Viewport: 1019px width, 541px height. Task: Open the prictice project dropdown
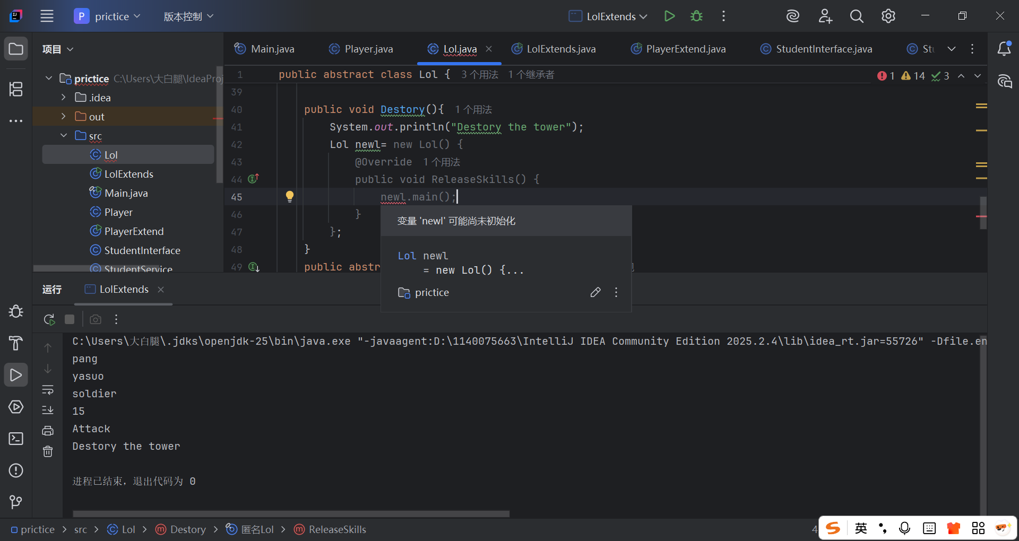107,16
